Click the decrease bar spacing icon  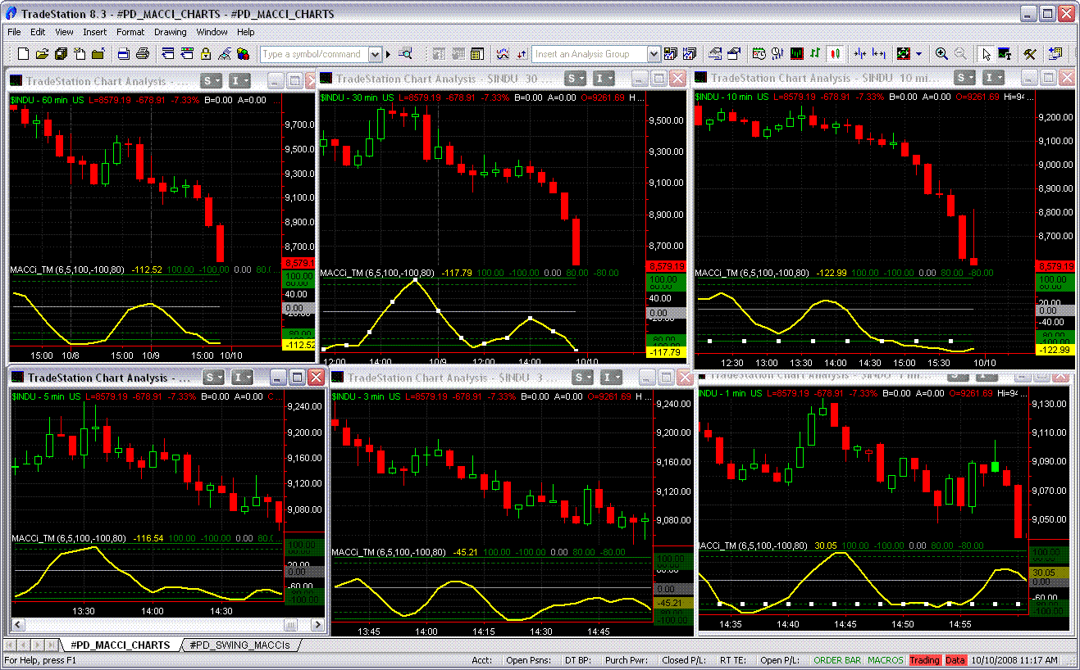pos(860,54)
